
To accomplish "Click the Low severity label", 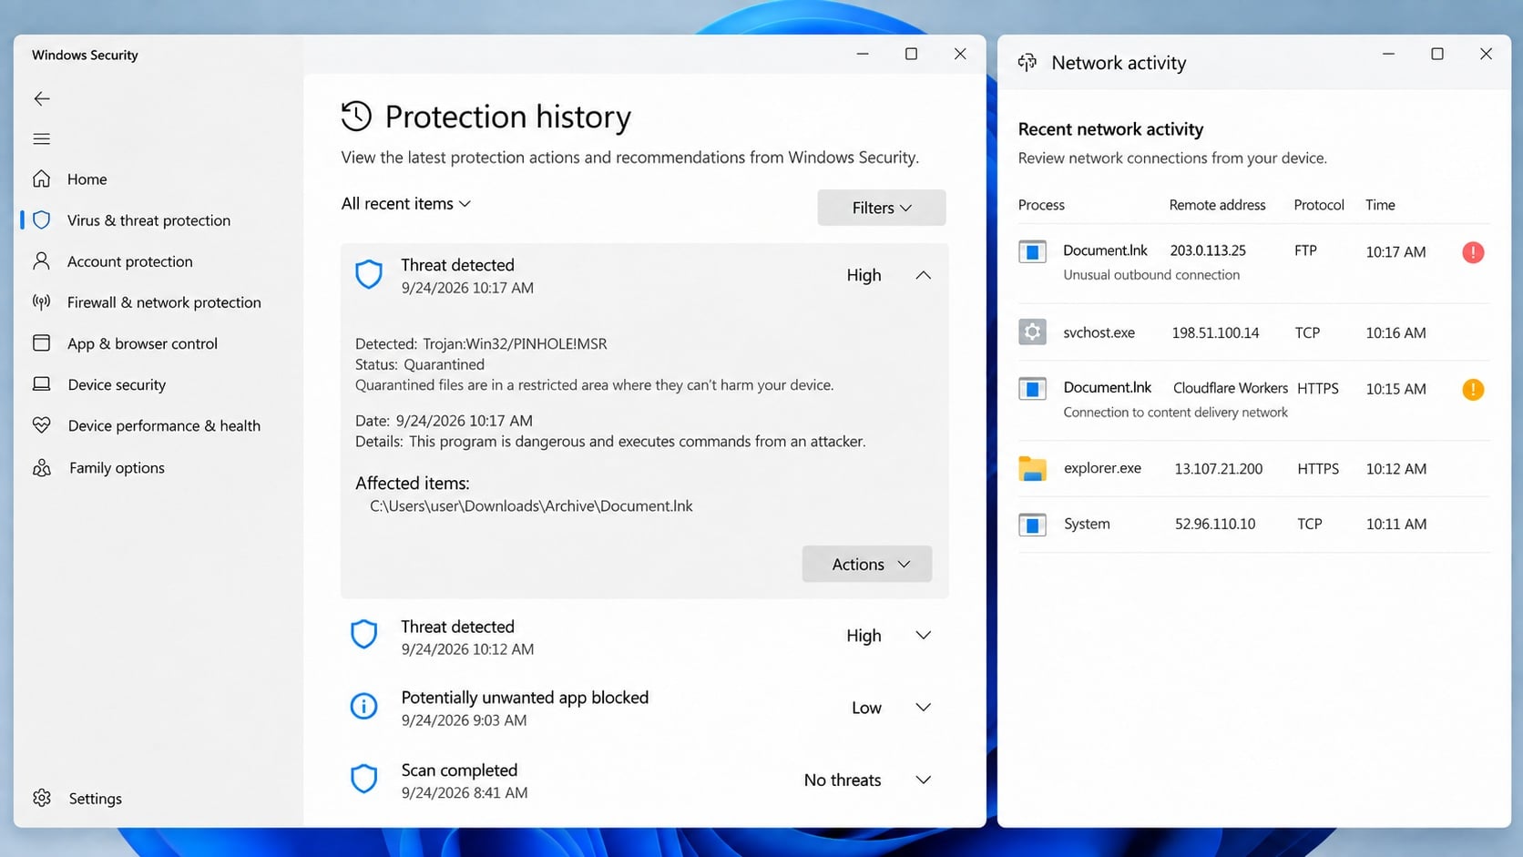I will click(x=866, y=708).
